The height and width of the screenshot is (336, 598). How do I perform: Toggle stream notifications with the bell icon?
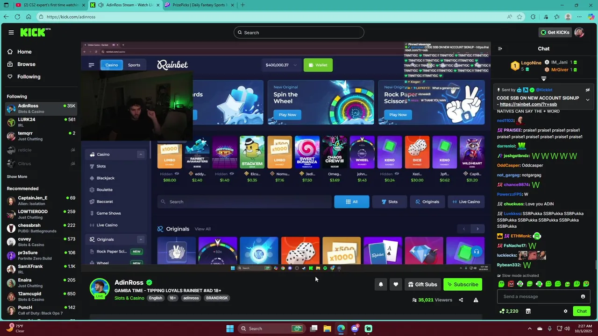[381, 284]
